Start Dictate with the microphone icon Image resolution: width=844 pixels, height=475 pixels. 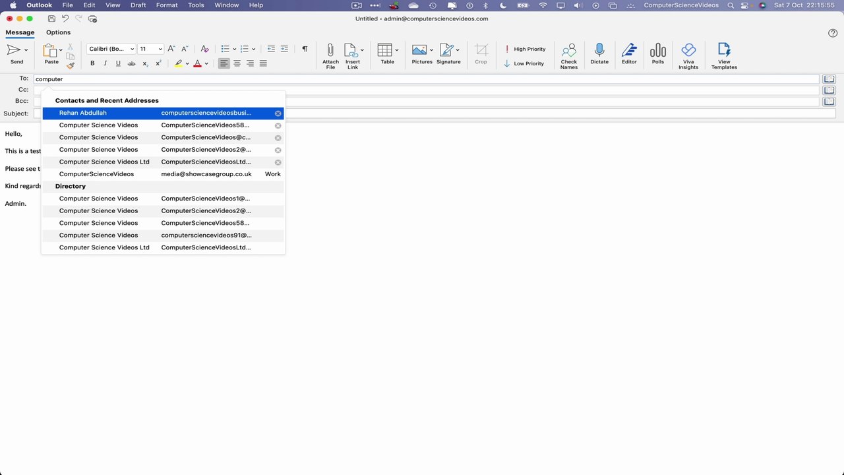point(599,50)
